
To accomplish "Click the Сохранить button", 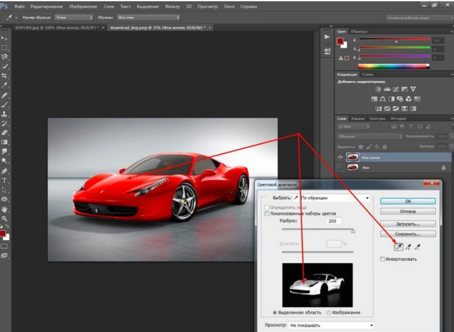I will pyautogui.click(x=408, y=234).
